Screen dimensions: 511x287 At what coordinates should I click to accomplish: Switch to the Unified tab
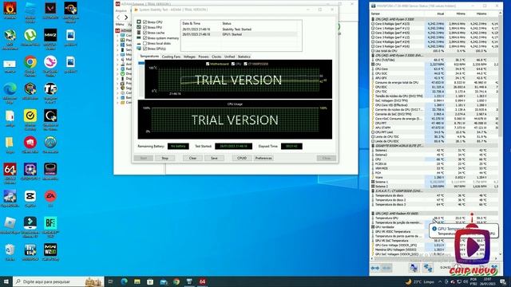click(x=229, y=57)
